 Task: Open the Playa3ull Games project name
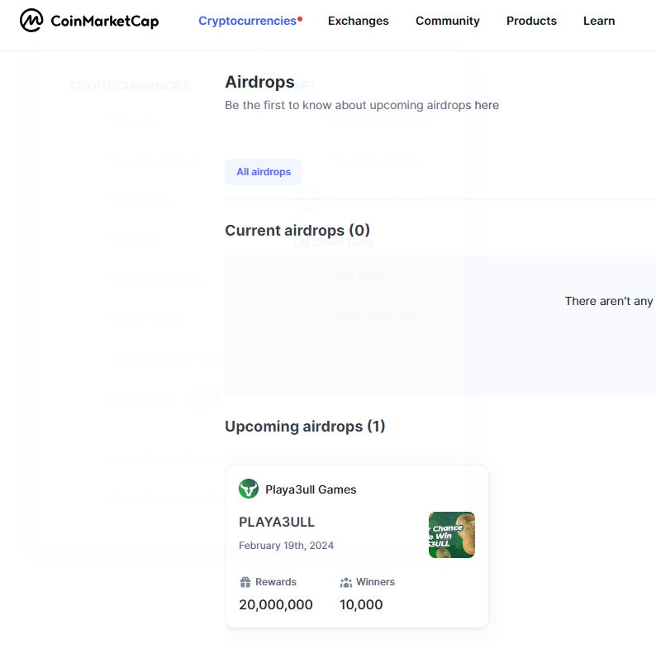[311, 489]
